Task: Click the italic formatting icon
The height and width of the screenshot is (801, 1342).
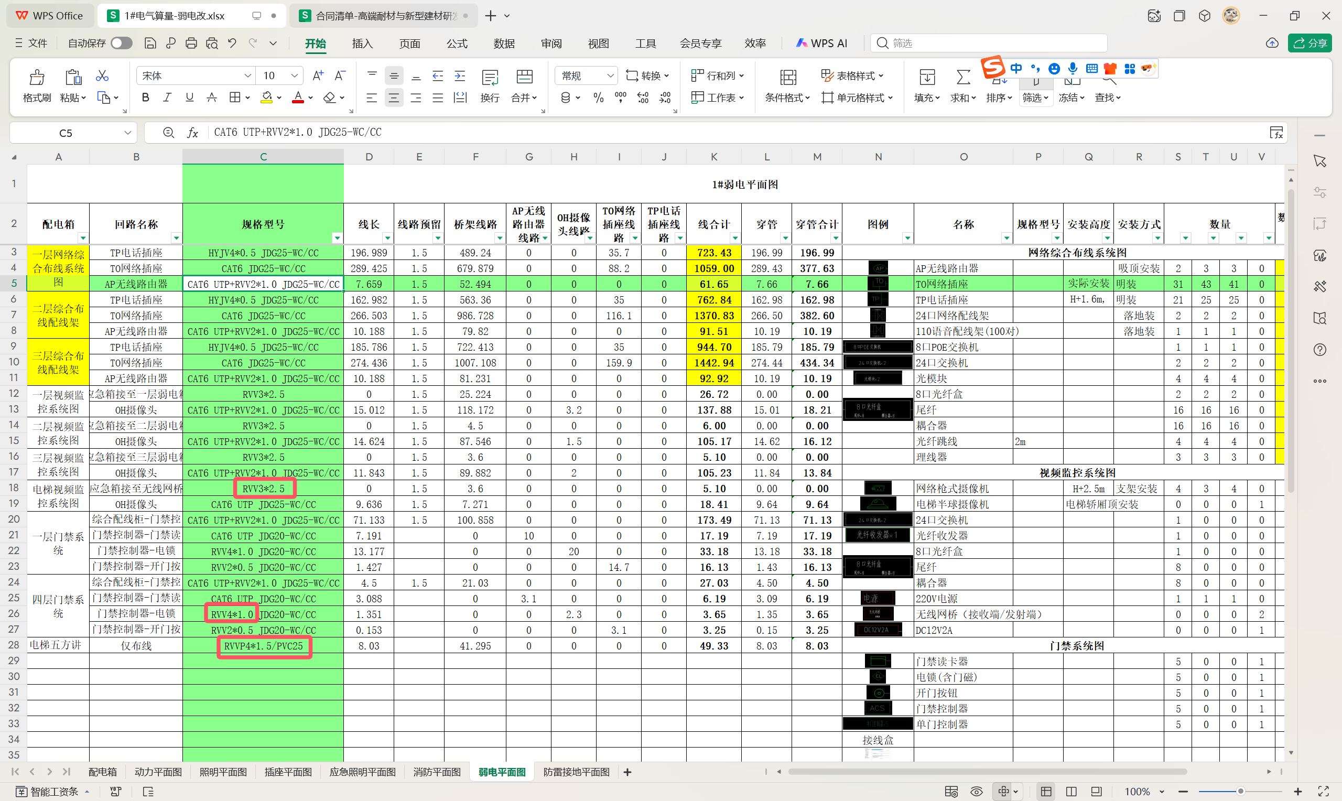Action: [167, 98]
